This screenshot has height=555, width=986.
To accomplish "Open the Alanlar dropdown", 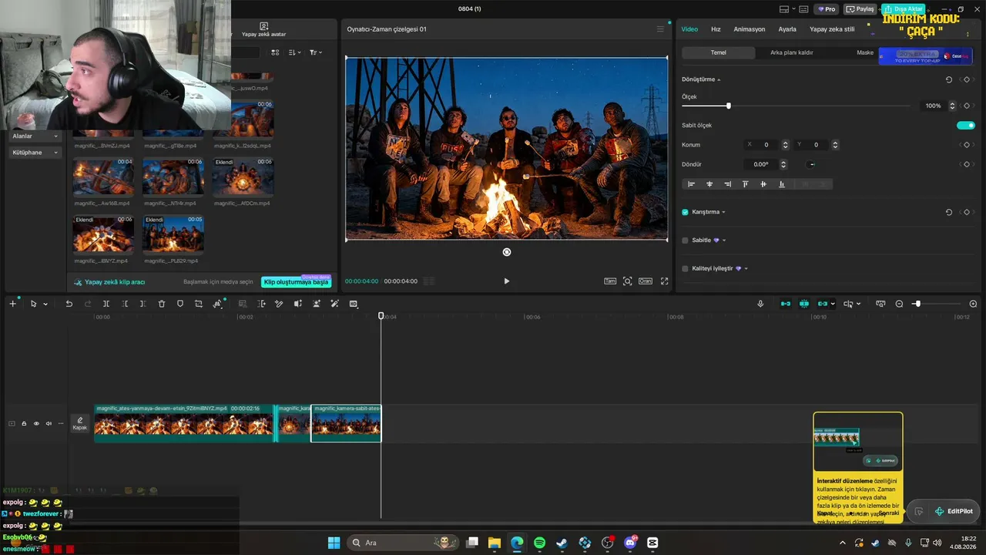I will coord(35,136).
